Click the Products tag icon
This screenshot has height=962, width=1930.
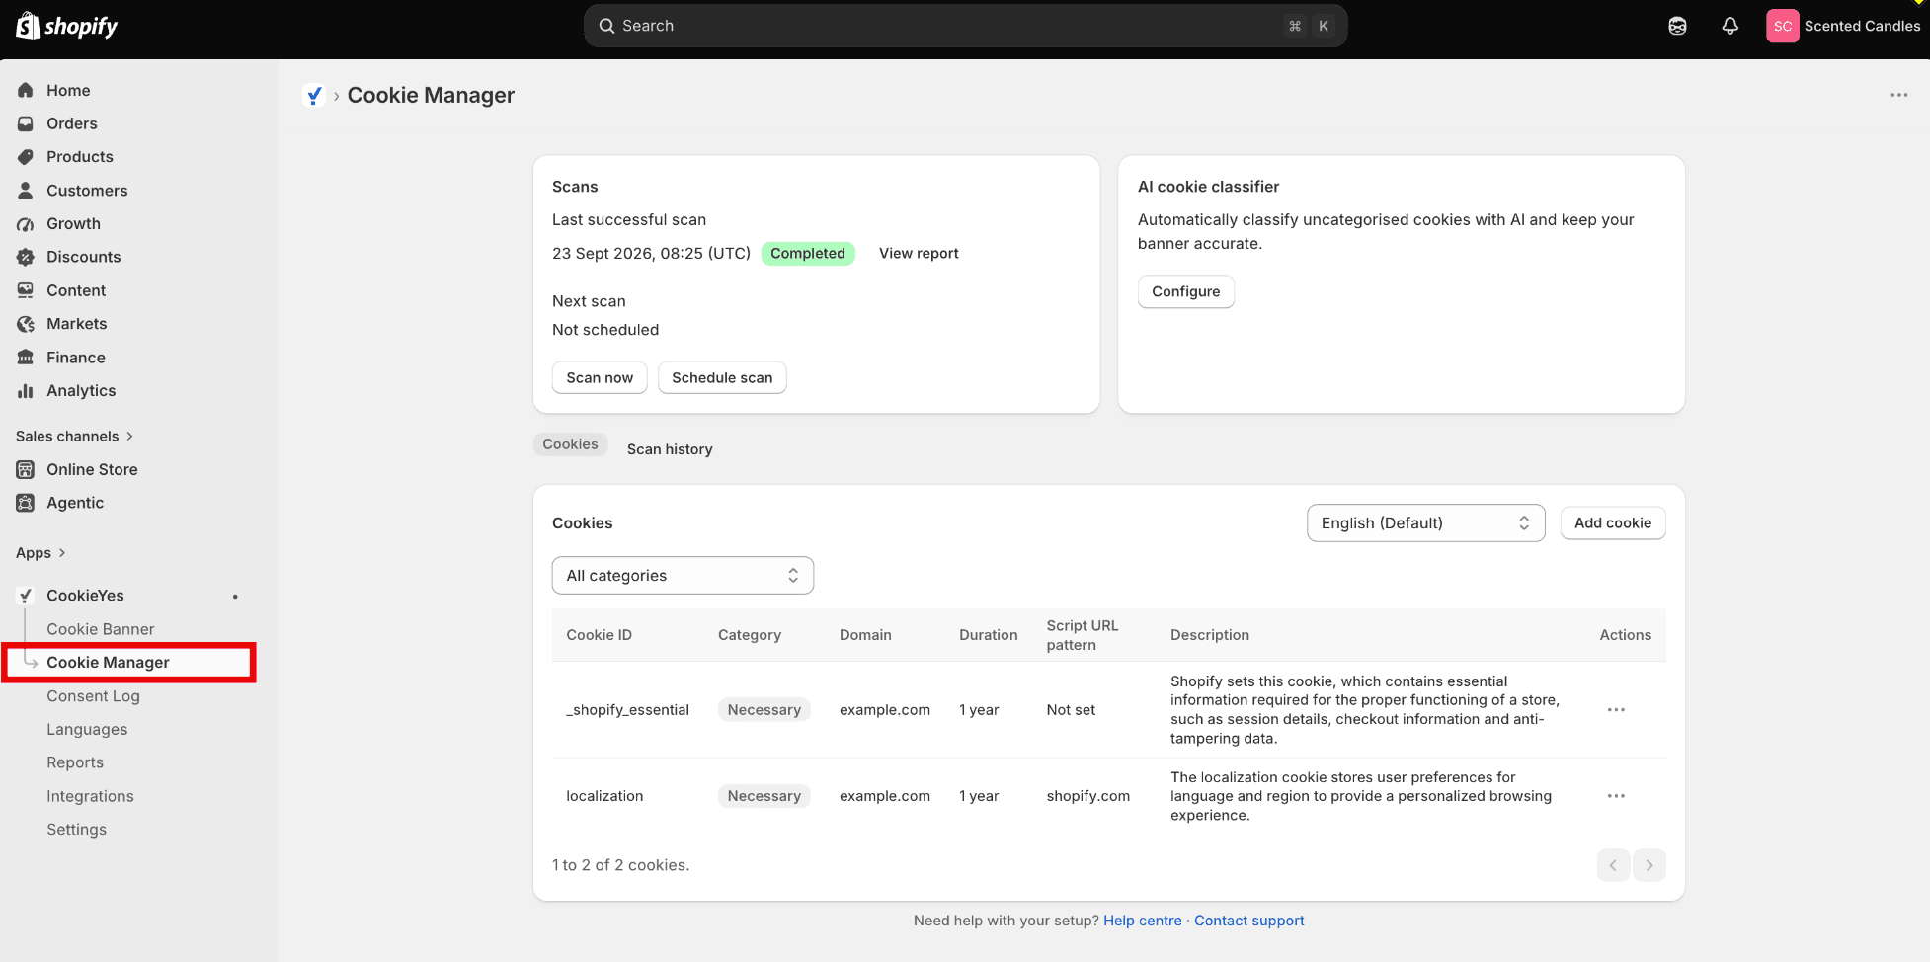click(x=26, y=157)
